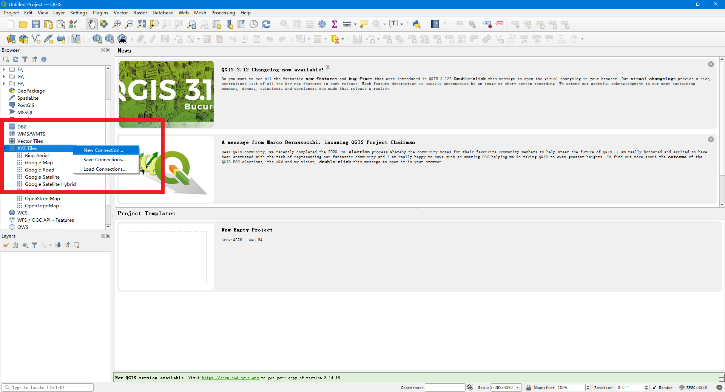Screen dimensions: 725x392
Task: Click the Zoom In magnifier tool
Action: click(x=117, y=25)
